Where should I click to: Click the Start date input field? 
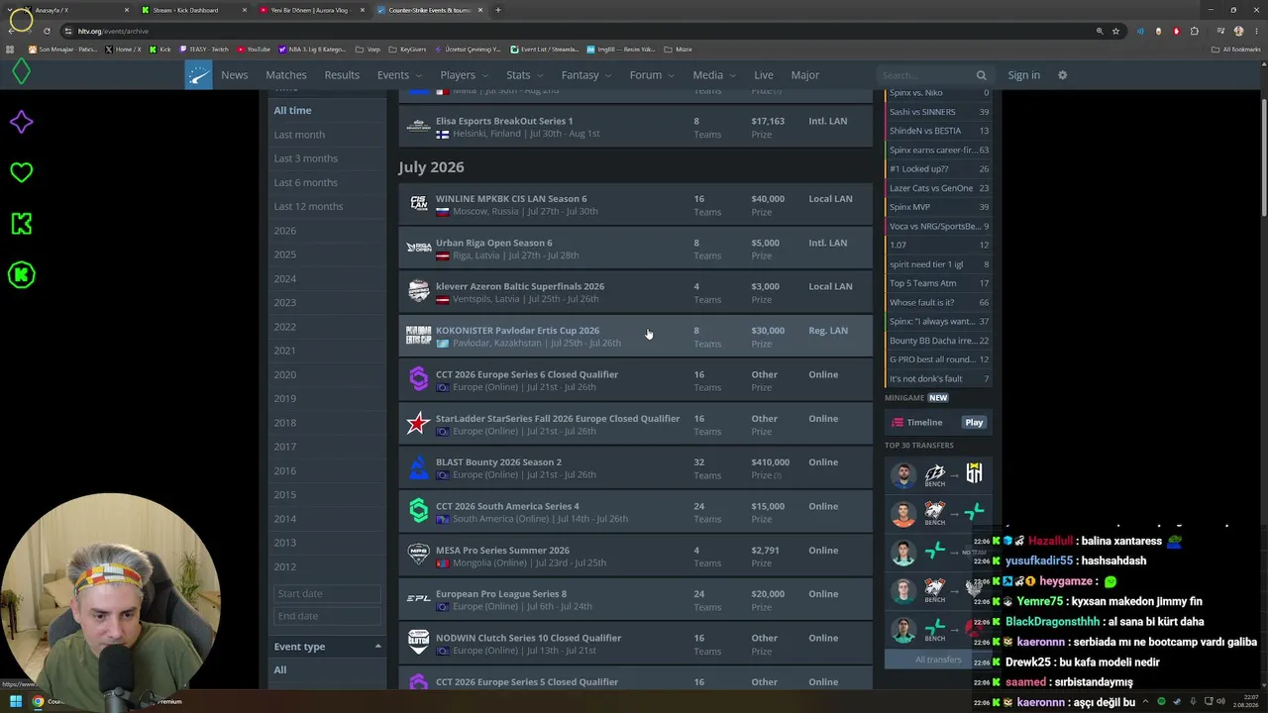point(328,594)
